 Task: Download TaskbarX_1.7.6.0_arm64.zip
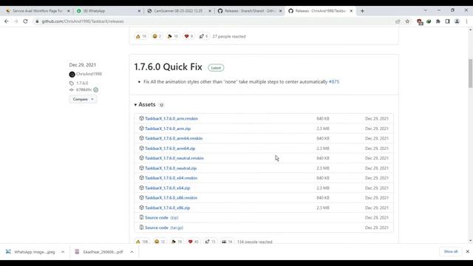pos(170,149)
